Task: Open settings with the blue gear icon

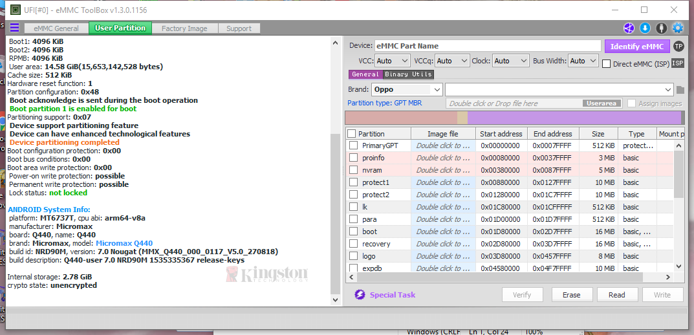Action: pyautogui.click(x=678, y=28)
